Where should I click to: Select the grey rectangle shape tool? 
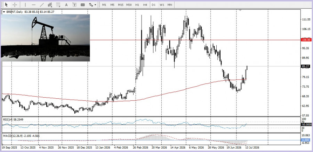[83, 5]
